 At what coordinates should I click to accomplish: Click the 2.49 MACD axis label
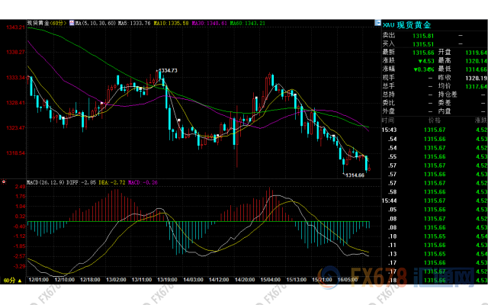pyautogui.click(x=21, y=186)
